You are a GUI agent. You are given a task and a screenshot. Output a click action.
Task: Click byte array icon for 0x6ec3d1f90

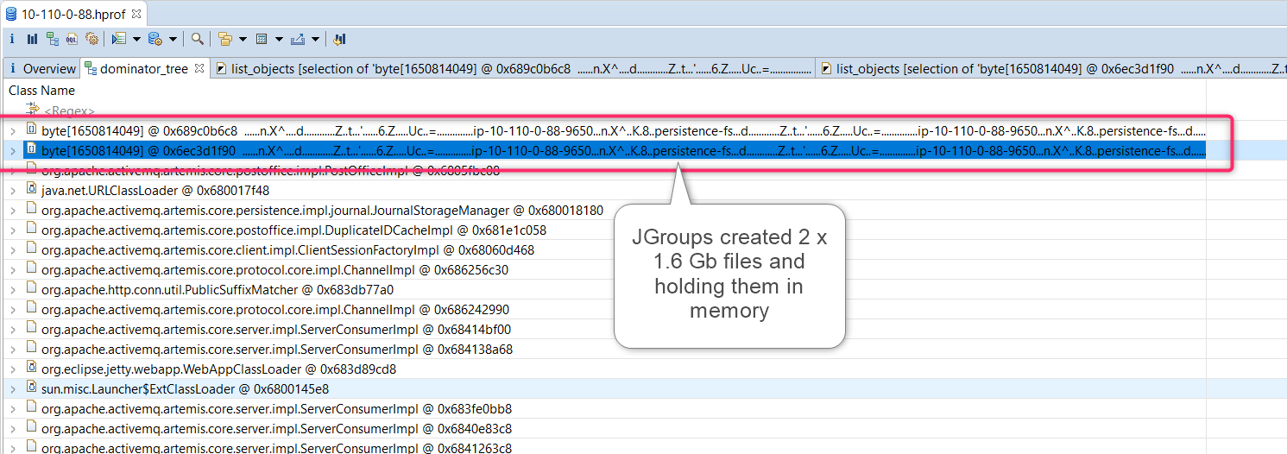point(32,149)
